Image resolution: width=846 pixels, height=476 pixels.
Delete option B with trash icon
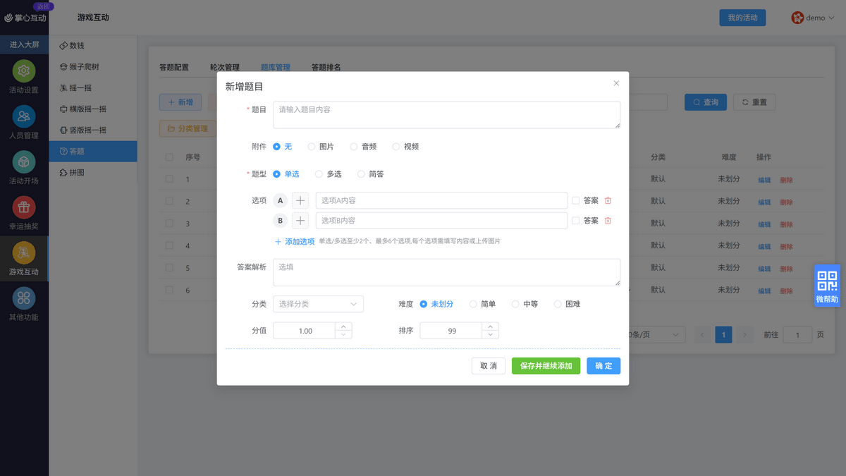pos(608,221)
